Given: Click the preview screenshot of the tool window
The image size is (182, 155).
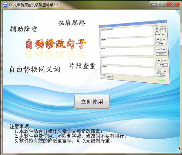Looking at the screenshot, I should tap(135, 52).
